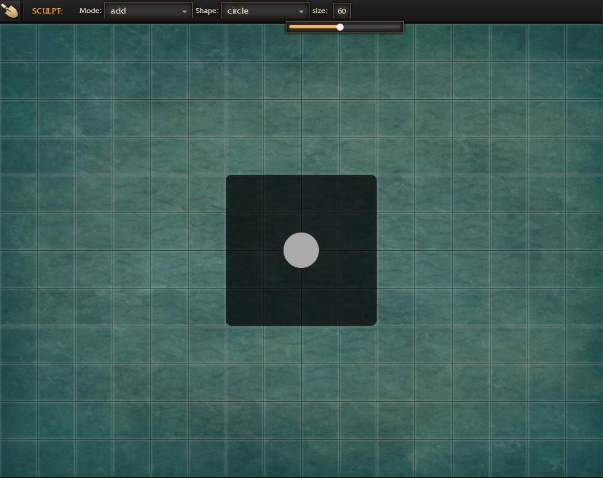
Task: Open the Mode dropdown set to add
Action: click(149, 11)
